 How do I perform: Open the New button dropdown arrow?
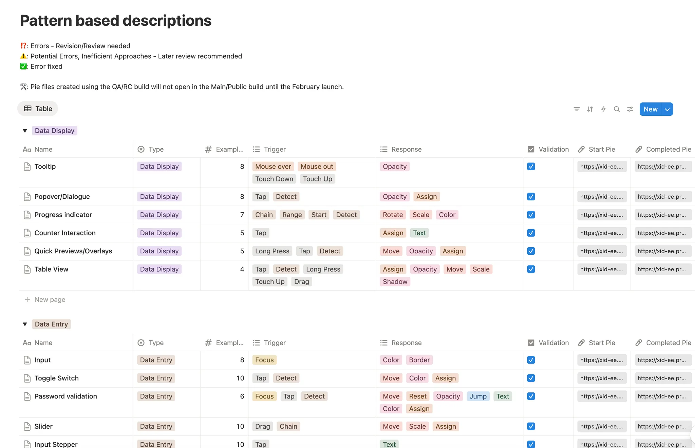667,109
